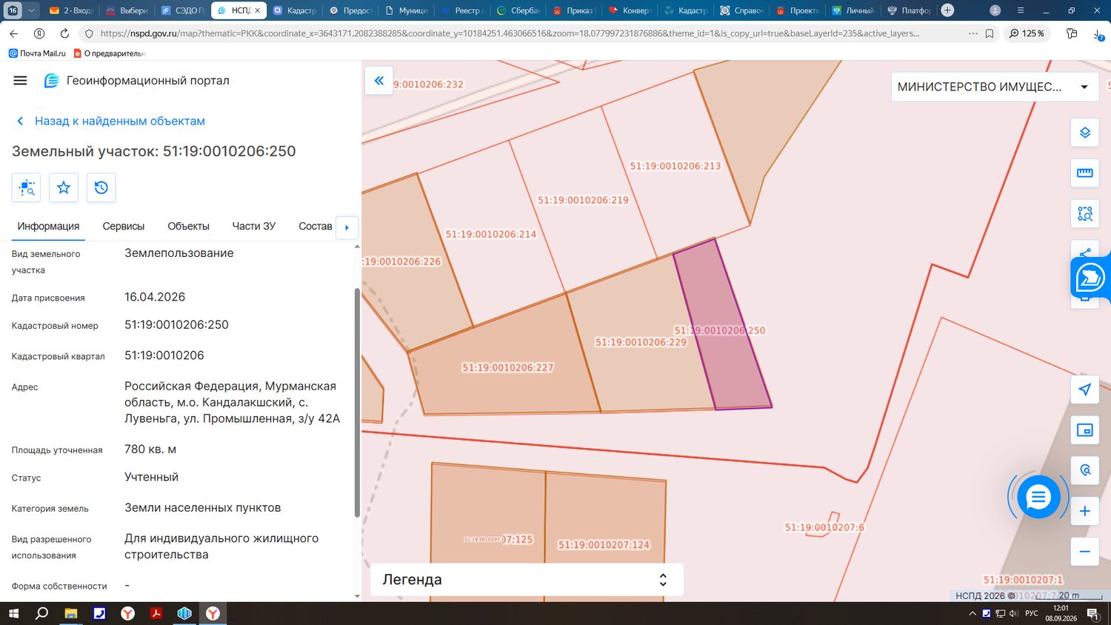Add the parcel to favorites with star icon
This screenshot has height=625, width=1111.
[x=64, y=187]
